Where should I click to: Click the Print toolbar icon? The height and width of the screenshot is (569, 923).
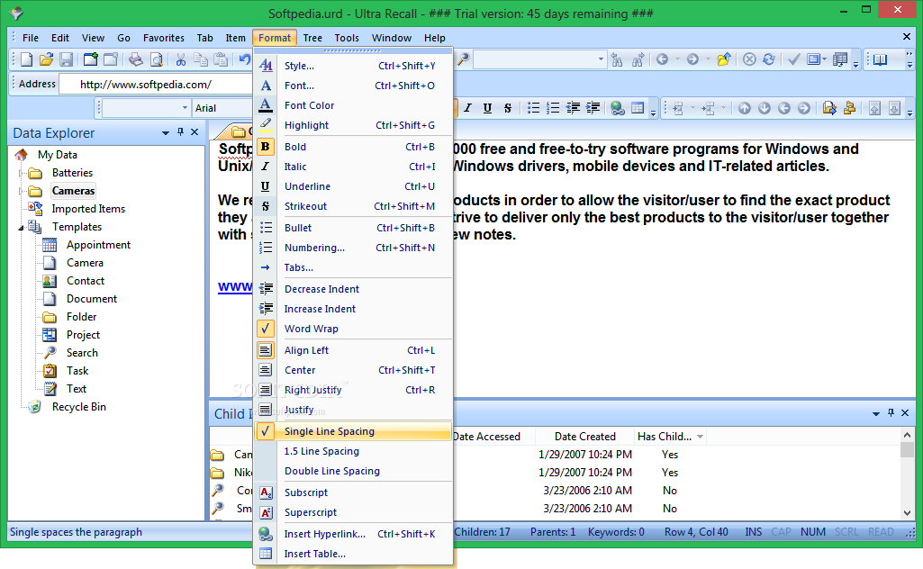[x=136, y=59]
